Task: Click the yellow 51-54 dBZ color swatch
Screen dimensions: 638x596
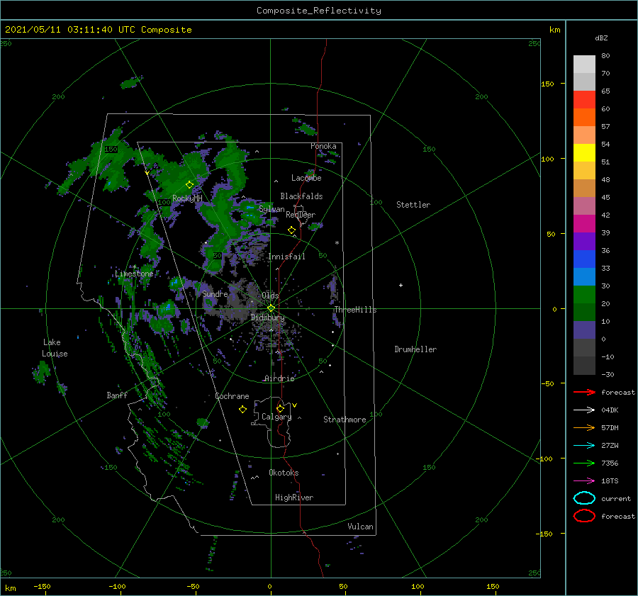Action: [584, 153]
